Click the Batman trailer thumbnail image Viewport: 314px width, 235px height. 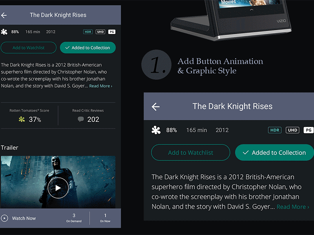pos(58,182)
